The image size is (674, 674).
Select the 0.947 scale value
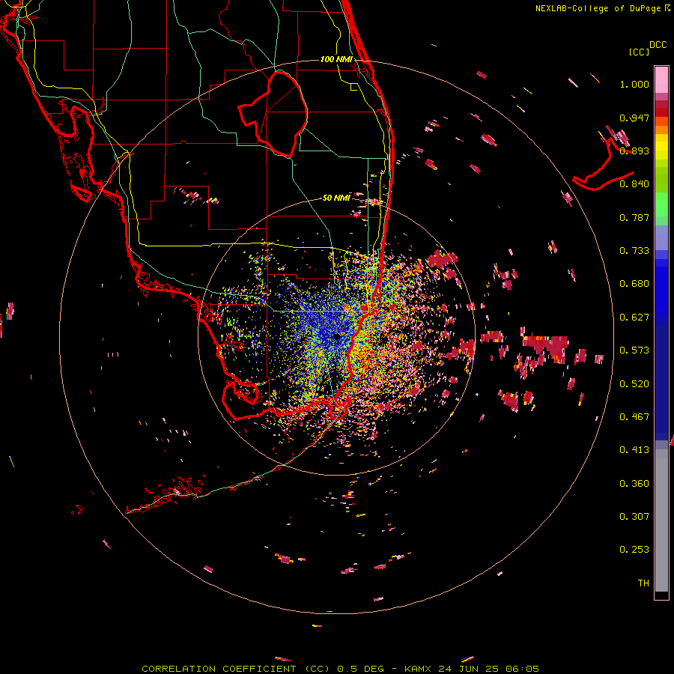(634, 118)
